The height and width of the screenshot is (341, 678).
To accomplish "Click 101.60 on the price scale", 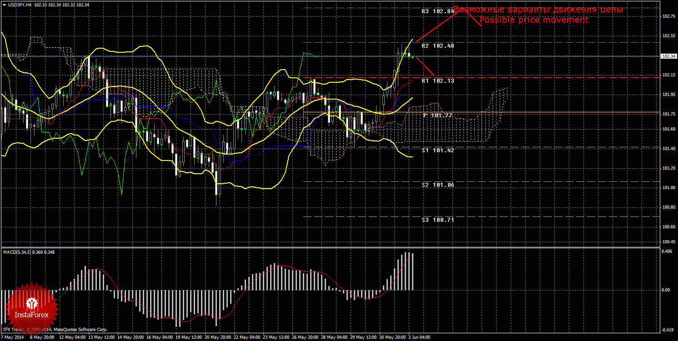I will coord(668,129).
